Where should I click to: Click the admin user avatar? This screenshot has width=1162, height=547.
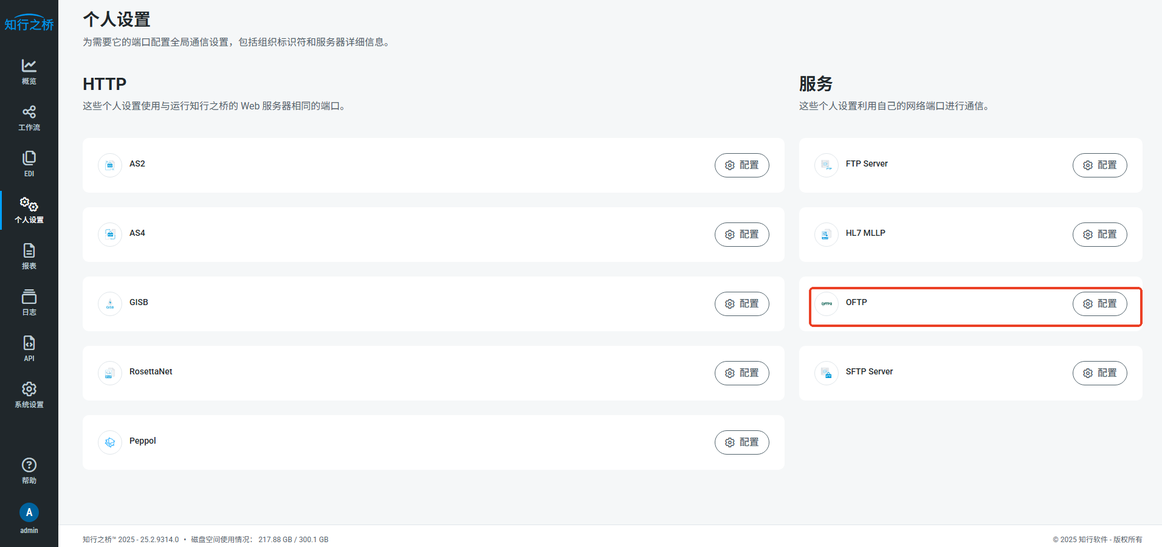pyautogui.click(x=29, y=512)
